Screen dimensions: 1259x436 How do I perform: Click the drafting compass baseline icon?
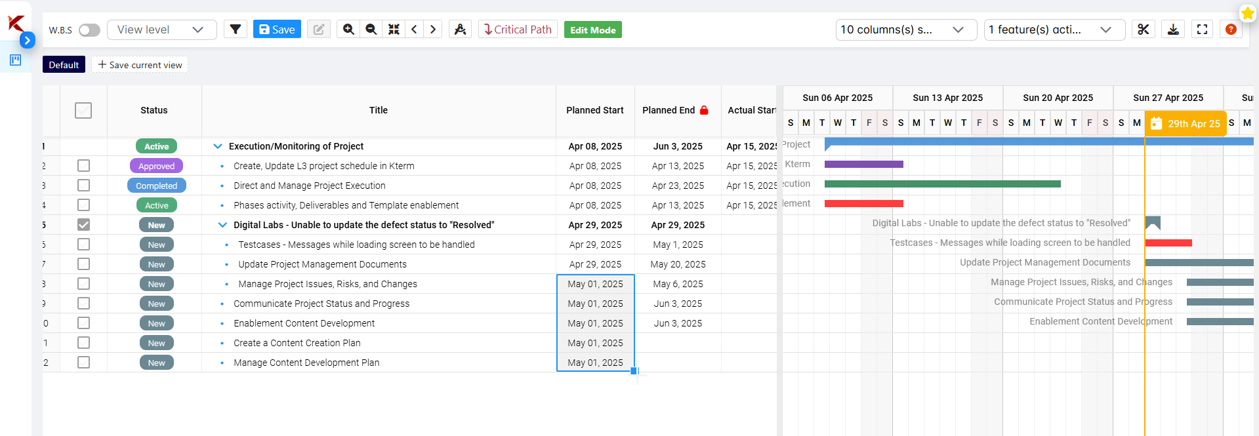461,30
